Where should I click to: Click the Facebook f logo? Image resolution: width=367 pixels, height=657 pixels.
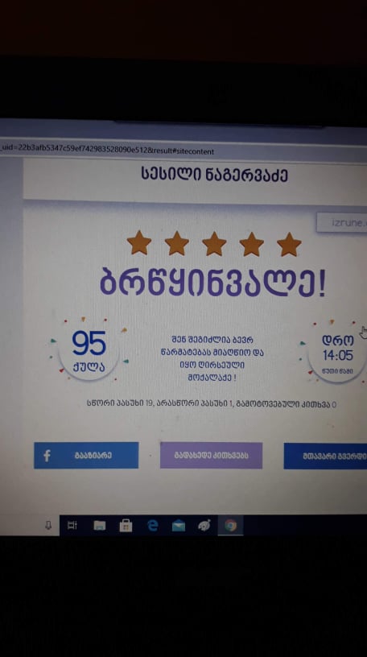click(47, 456)
